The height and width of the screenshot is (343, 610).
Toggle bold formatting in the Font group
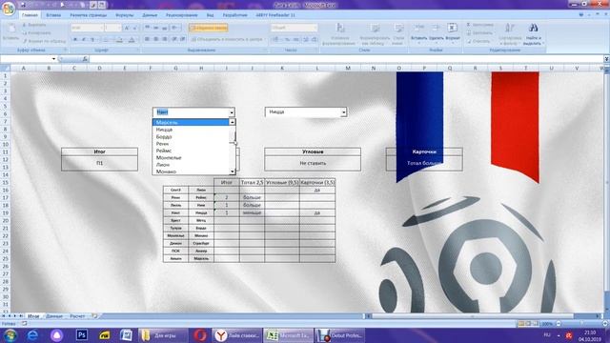point(75,39)
